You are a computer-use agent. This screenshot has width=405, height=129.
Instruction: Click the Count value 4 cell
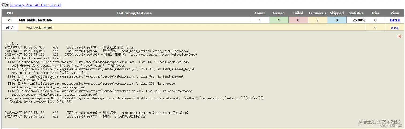pyautogui.click(x=260, y=20)
